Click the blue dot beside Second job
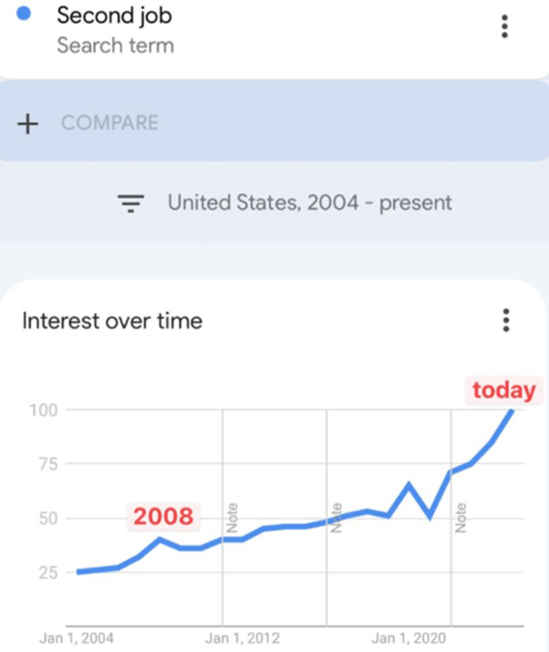Image resolution: width=549 pixels, height=652 pixels. (24, 15)
